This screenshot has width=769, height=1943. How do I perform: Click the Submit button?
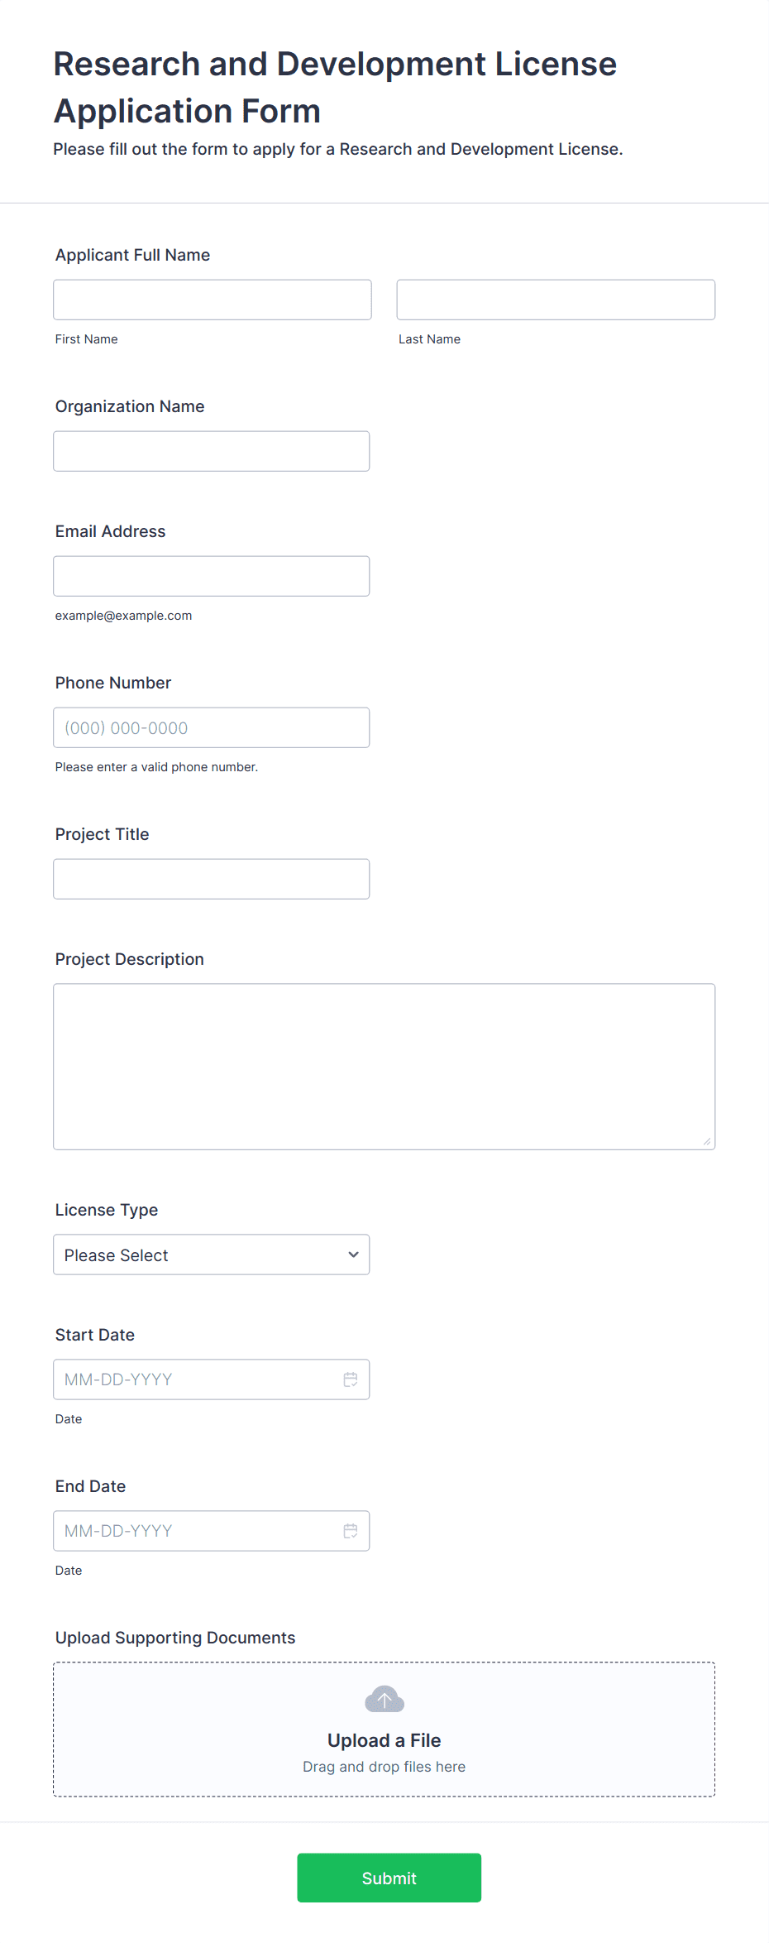click(x=389, y=1878)
